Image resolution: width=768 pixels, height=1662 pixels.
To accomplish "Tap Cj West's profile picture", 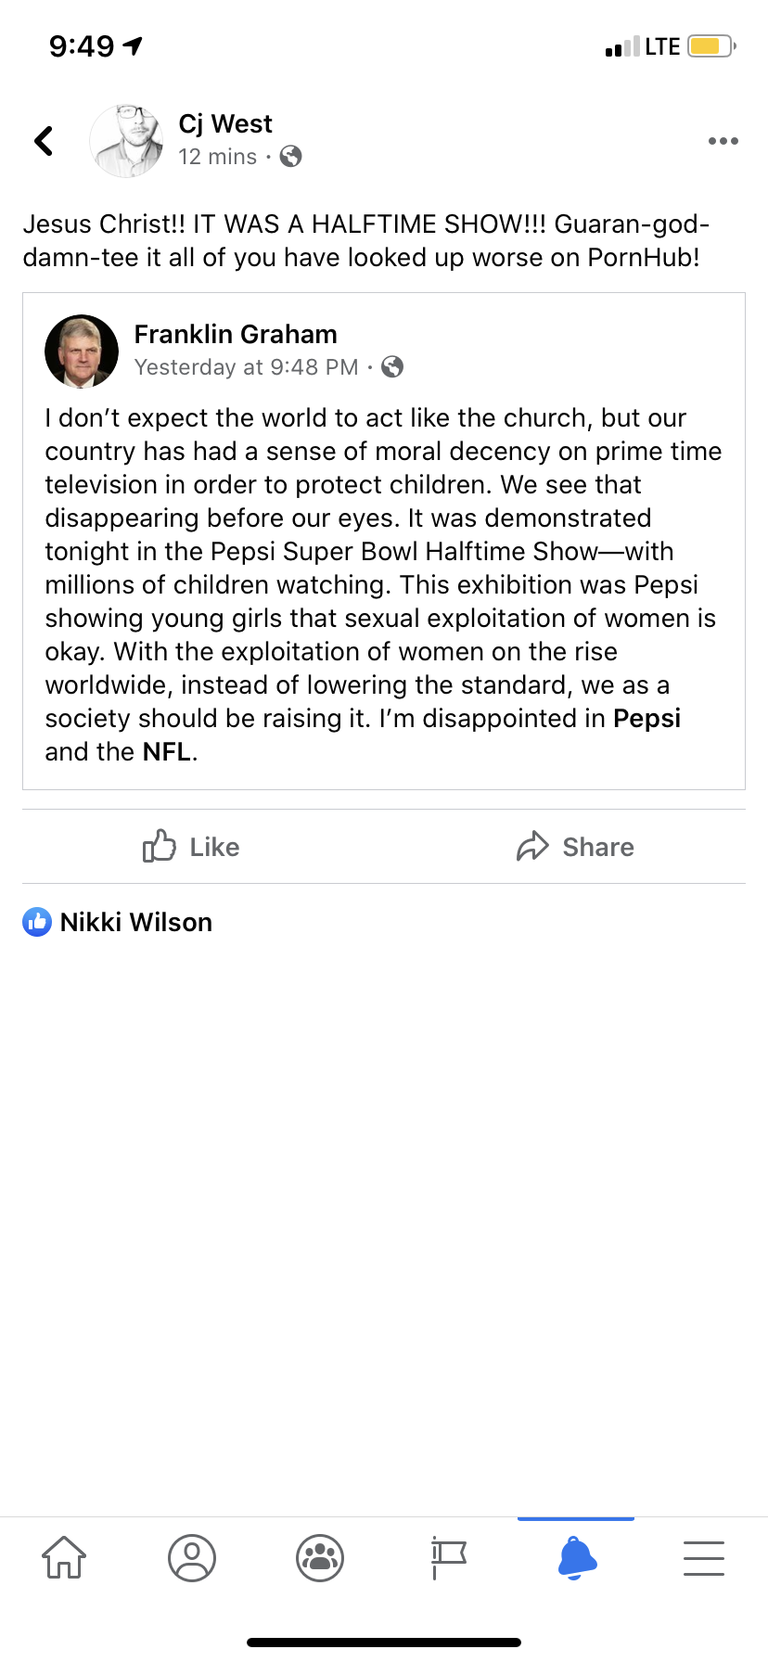I will [x=126, y=141].
